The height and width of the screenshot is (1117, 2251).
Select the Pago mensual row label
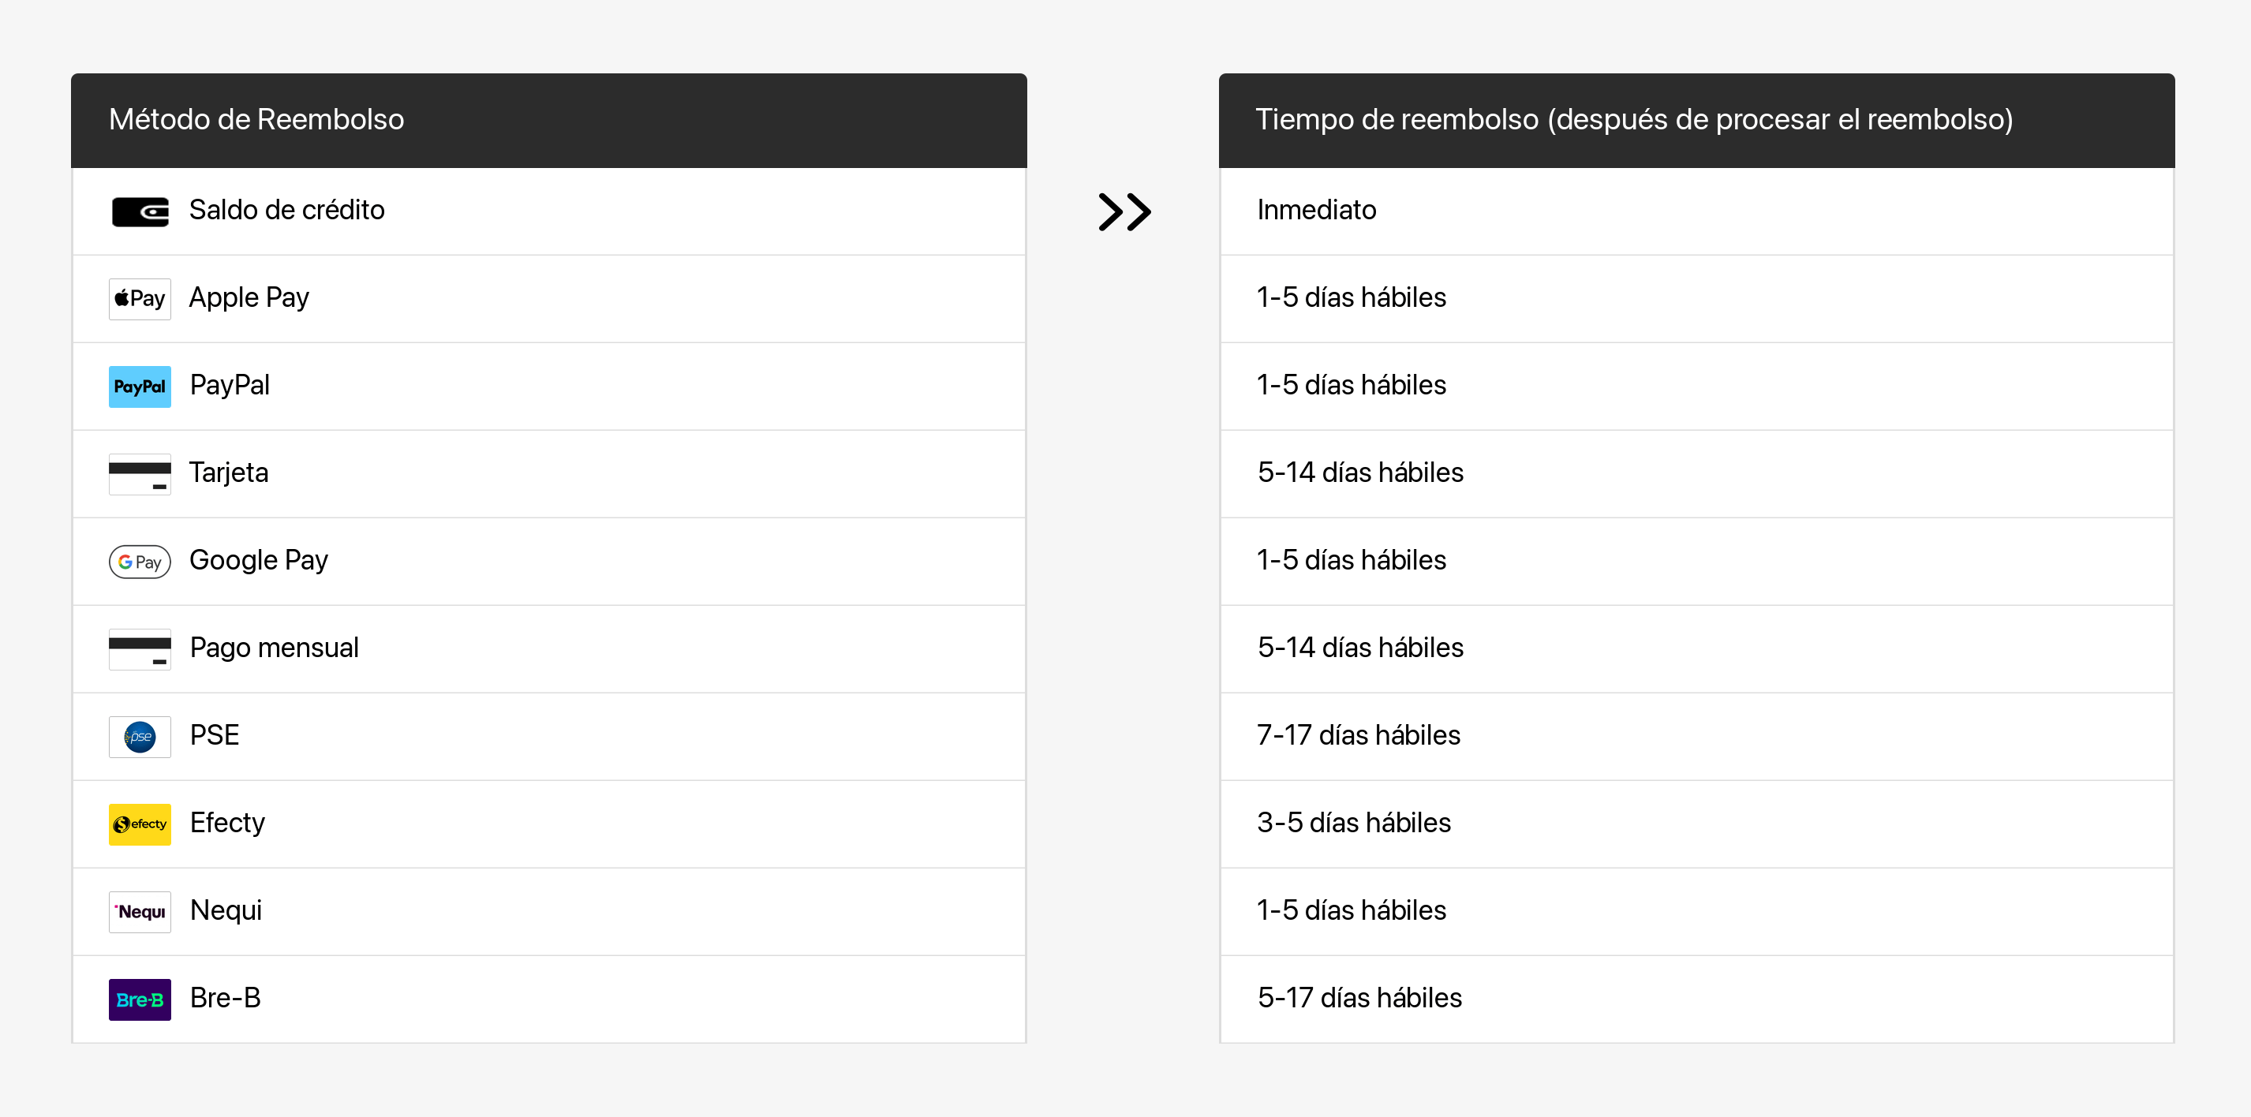point(275,647)
